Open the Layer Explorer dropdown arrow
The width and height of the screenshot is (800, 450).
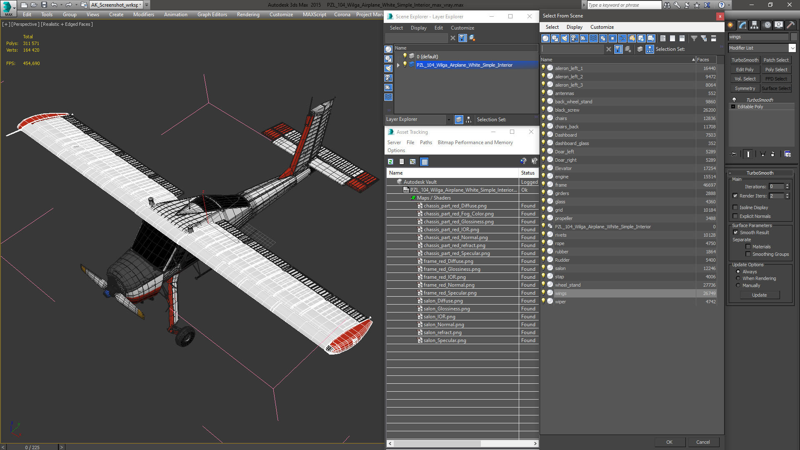click(x=449, y=120)
